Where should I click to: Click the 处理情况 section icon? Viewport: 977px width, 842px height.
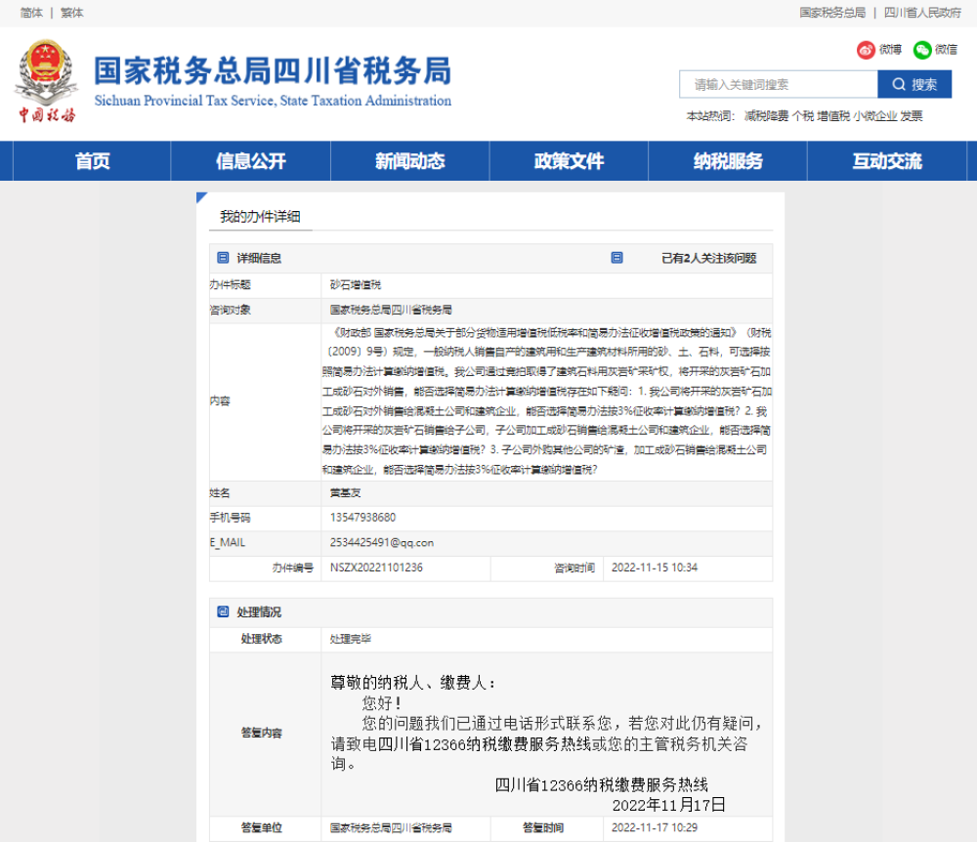pos(223,611)
